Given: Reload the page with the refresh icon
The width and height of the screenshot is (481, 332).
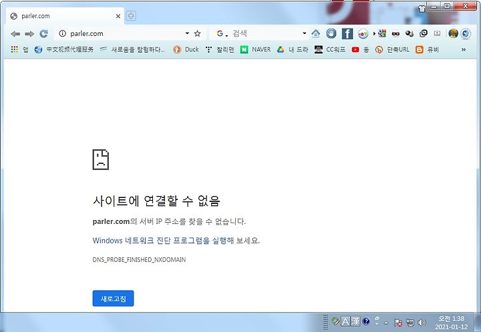Looking at the screenshot, I should tap(44, 33).
